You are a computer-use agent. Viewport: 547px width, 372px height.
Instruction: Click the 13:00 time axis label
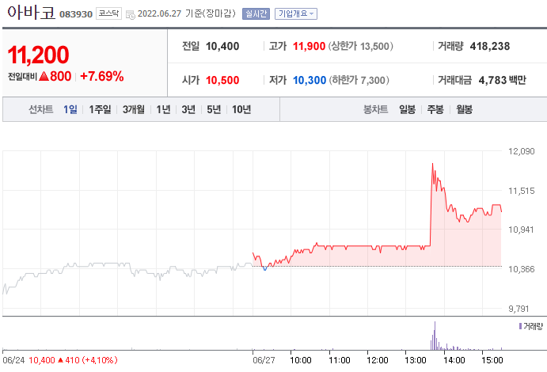tap(416, 360)
